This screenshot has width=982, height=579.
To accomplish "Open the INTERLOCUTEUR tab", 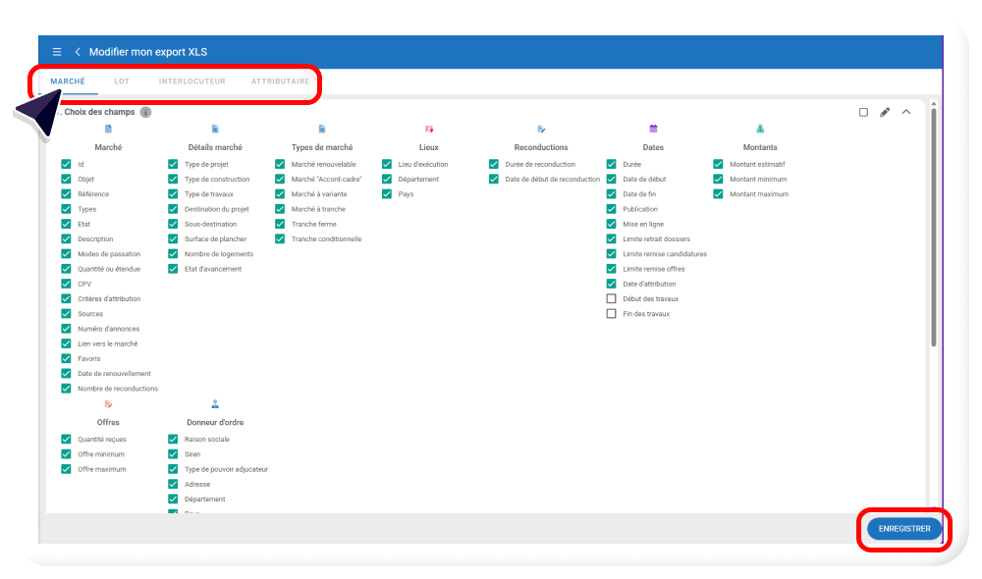I will pyautogui.click(x=191, y=81).
